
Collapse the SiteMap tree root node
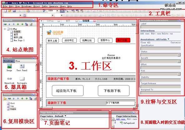point(5,29)
